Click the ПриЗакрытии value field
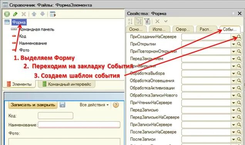 pos(206,66)
